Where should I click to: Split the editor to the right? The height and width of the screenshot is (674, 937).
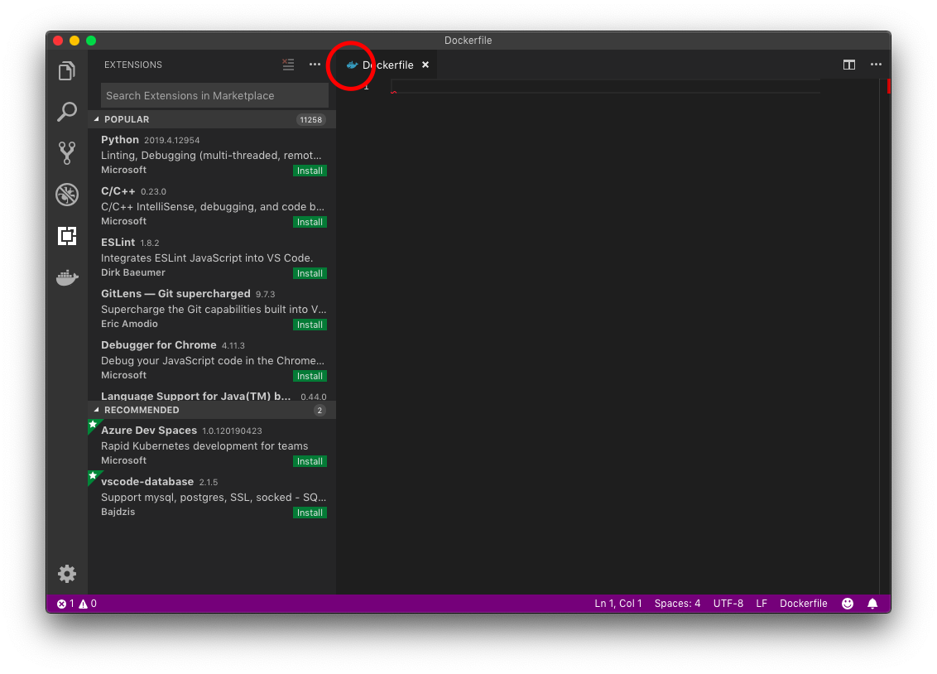849,65
